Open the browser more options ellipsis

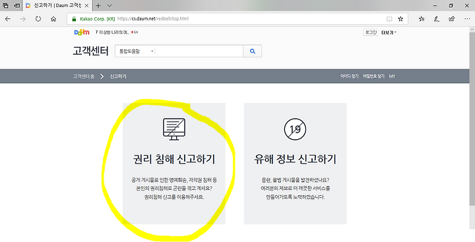[x=467, y=18]
